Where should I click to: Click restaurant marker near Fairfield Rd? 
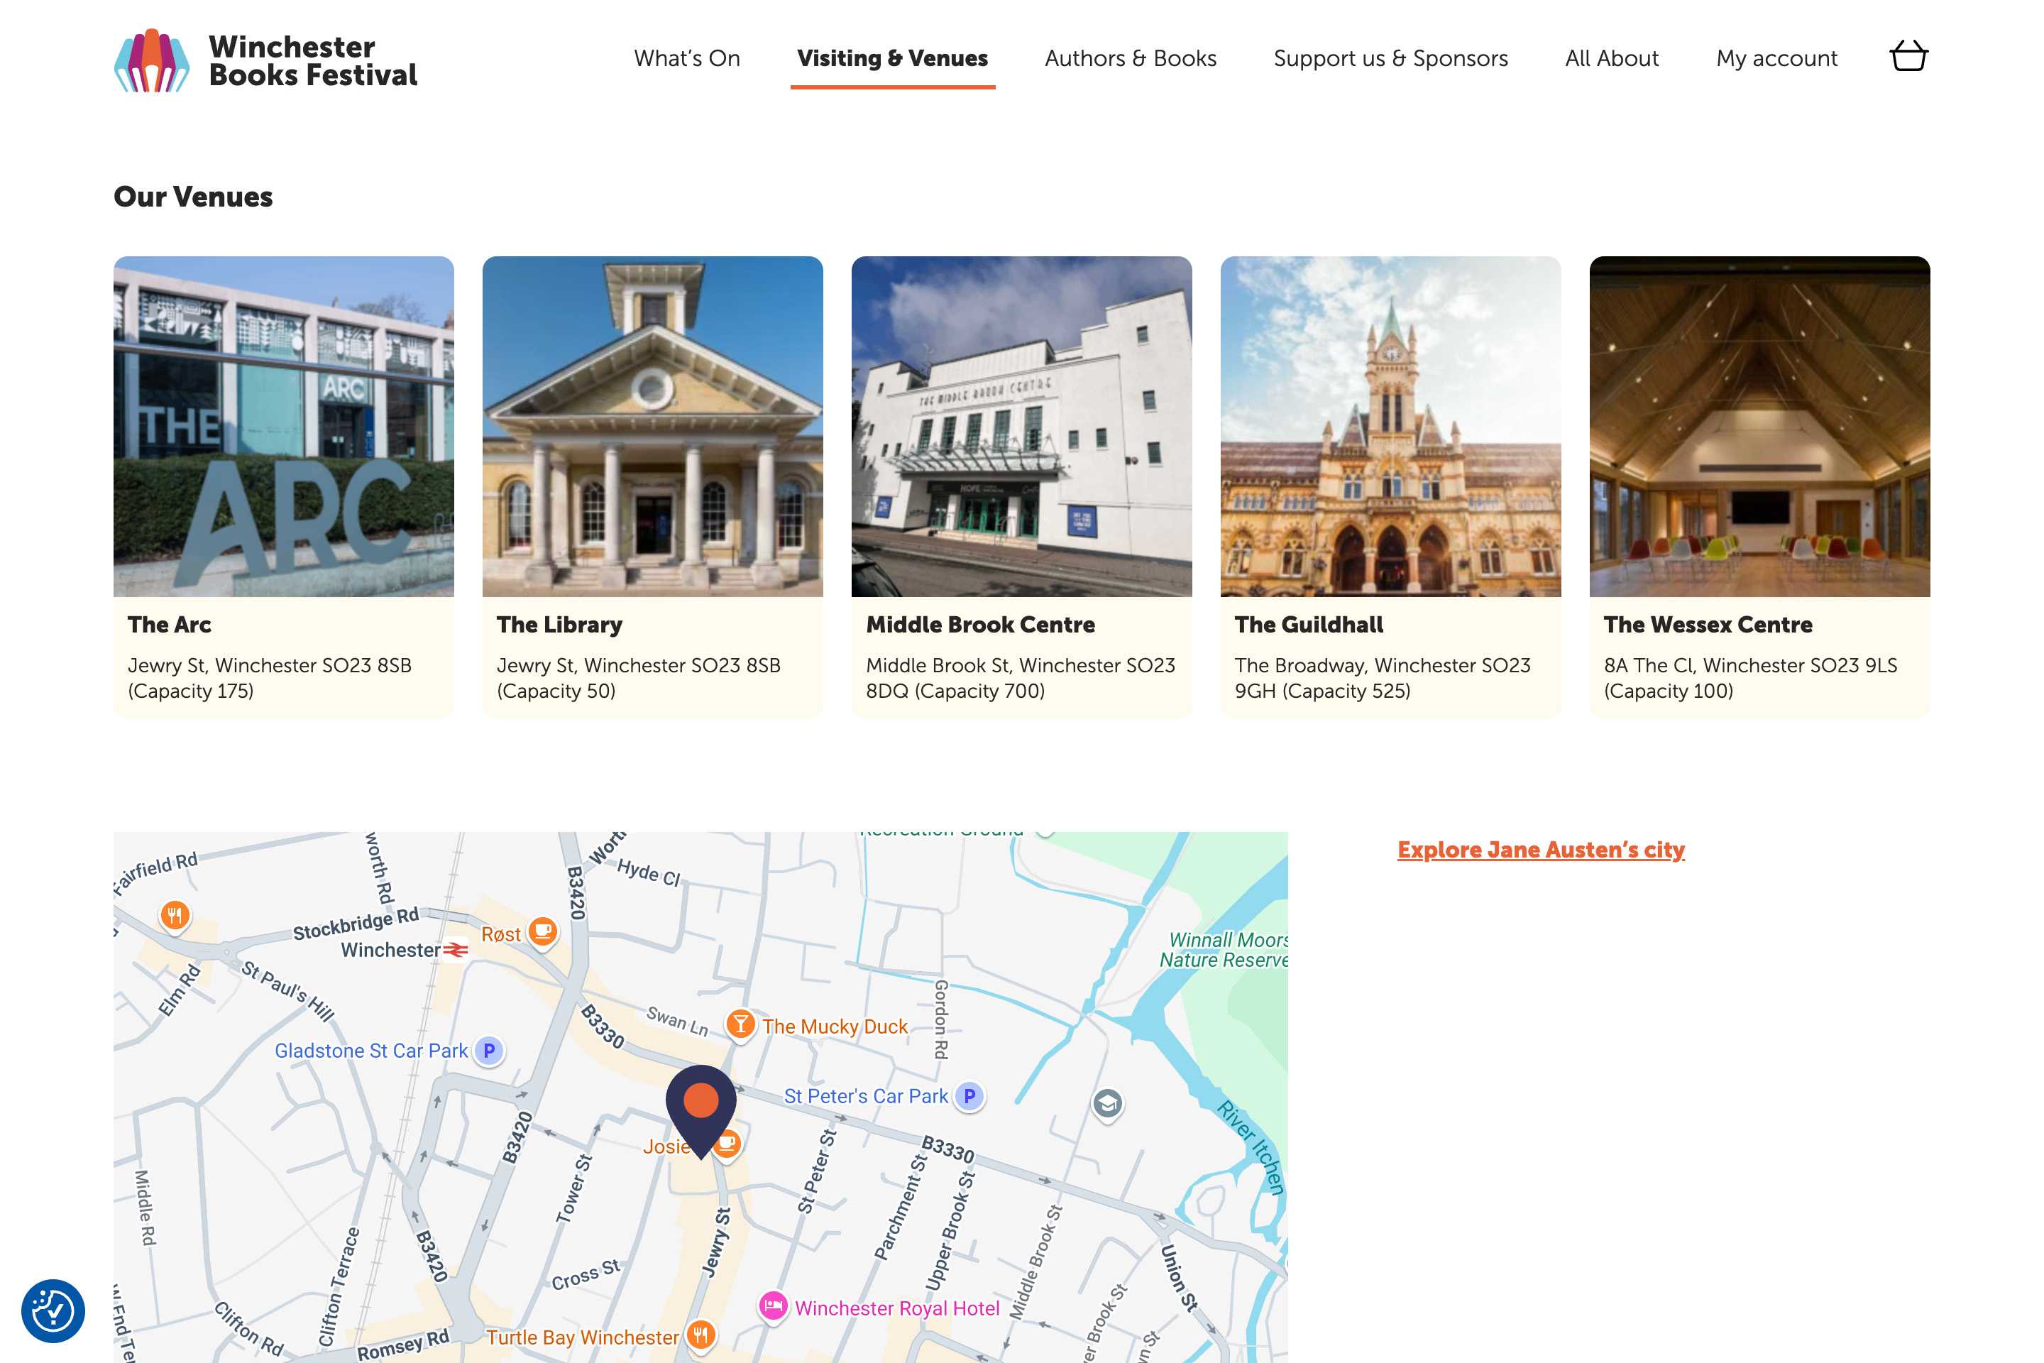(x=175, y=915)
